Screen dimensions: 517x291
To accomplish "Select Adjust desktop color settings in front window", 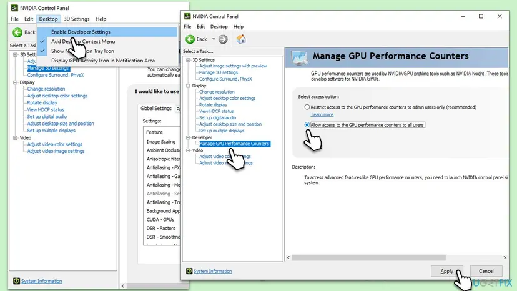I will pos(227,98).
